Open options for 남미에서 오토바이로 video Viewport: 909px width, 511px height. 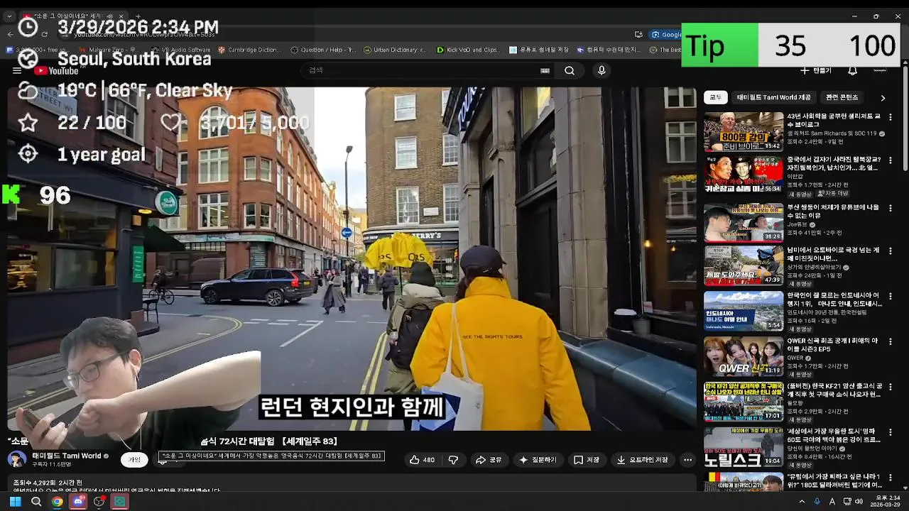[x=891, y=252]
